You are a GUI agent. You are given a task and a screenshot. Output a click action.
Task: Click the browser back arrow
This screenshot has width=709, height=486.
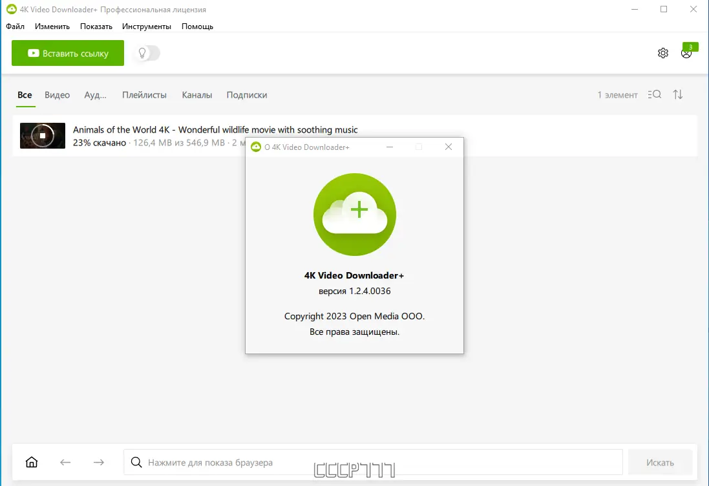65,462
